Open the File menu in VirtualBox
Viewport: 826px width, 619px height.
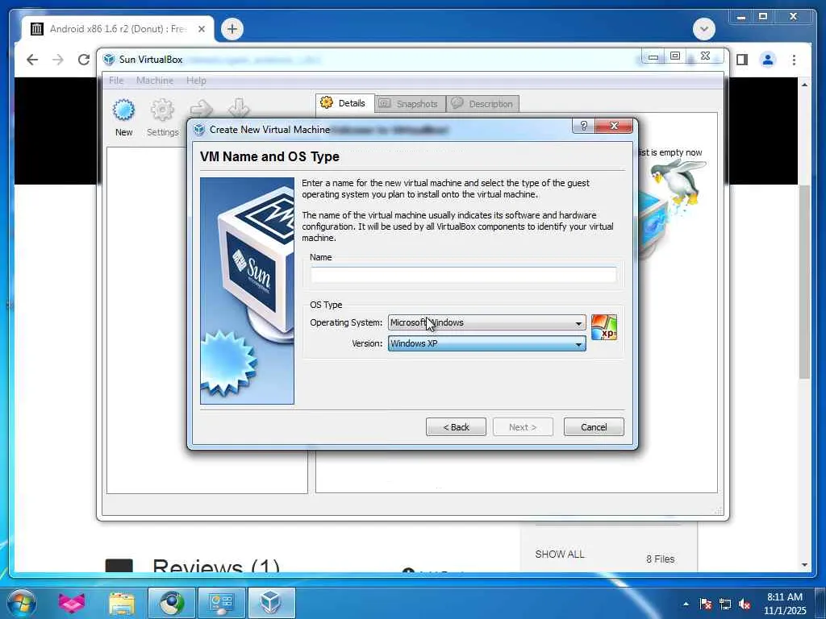[x=116, y=81]
